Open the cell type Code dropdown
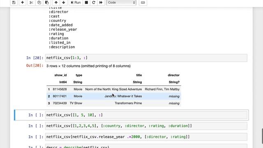This screenshot has width=263, height=148. coord(121,2)
